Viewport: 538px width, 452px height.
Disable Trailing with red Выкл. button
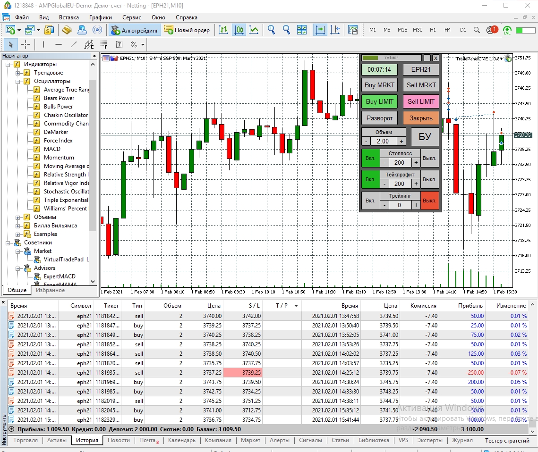429,201
